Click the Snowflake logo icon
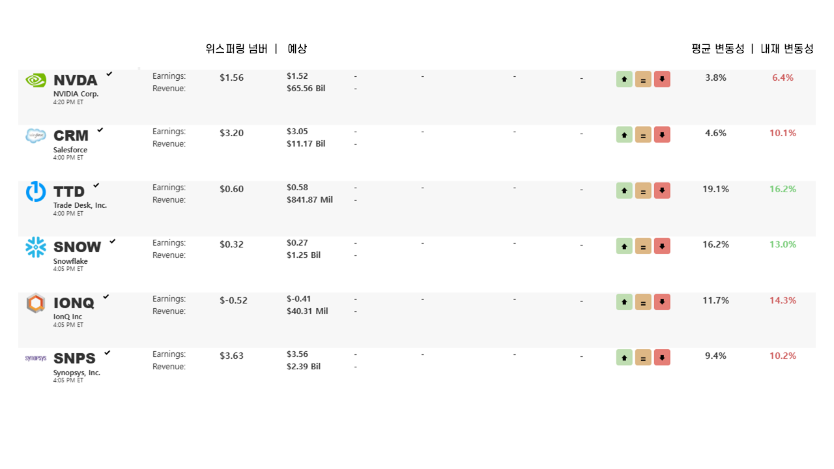This screenshot has height=469, width=834. tap(36, 247)
